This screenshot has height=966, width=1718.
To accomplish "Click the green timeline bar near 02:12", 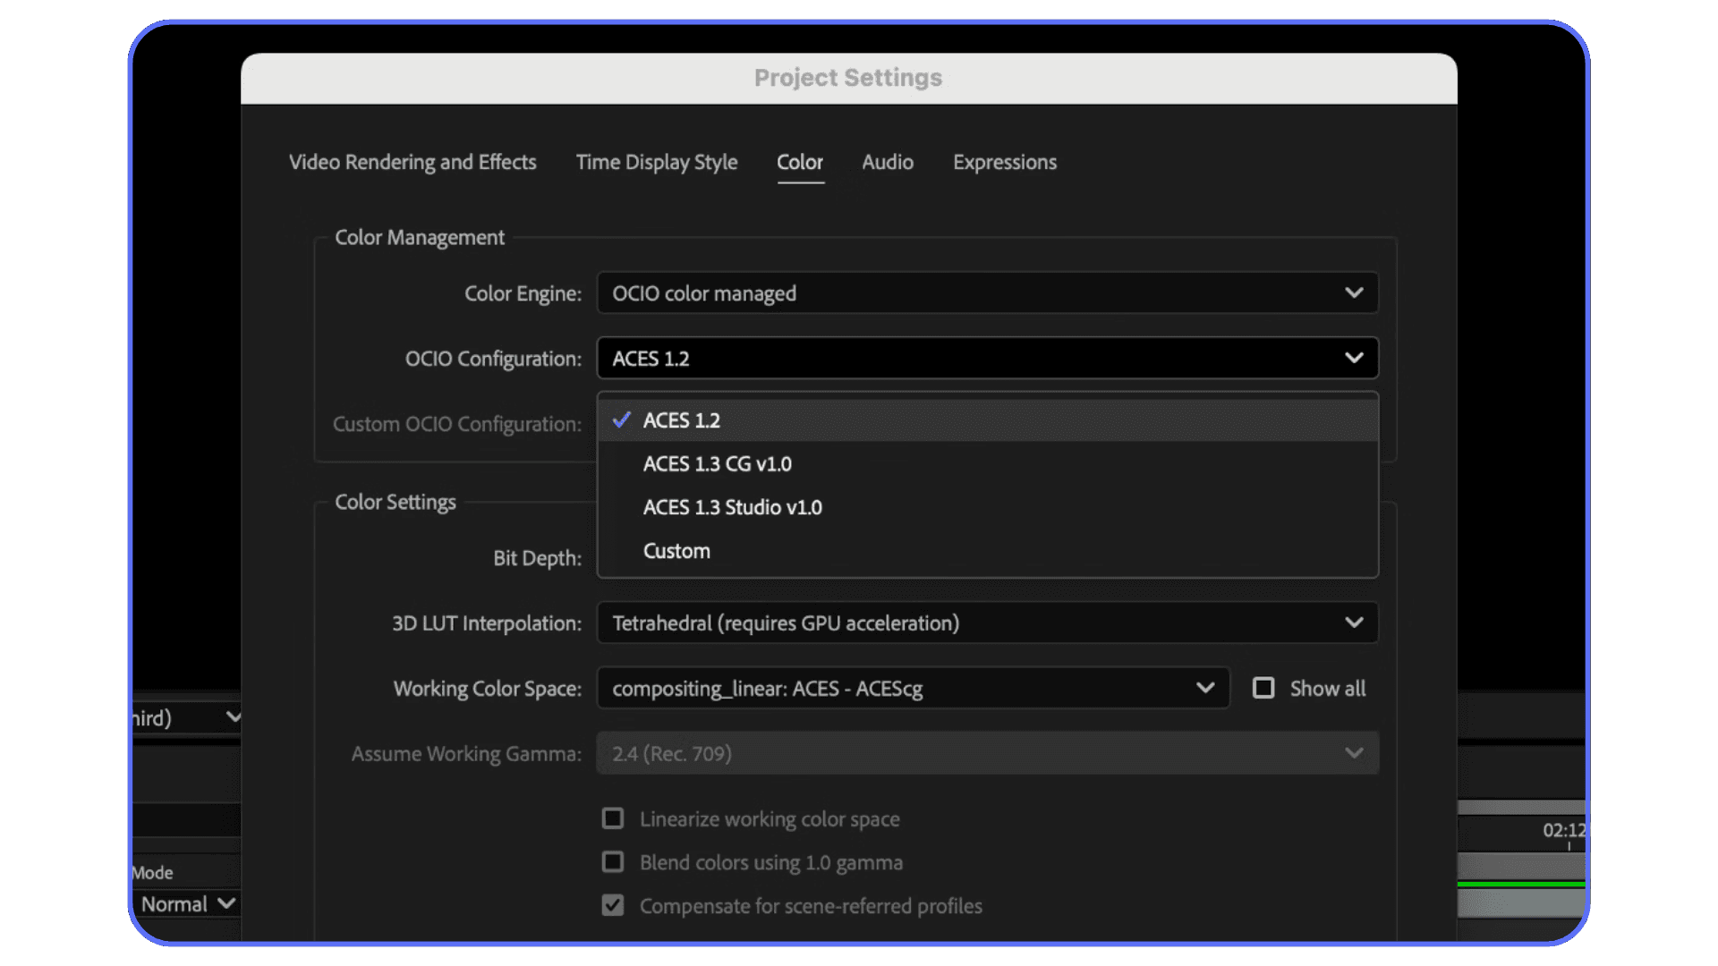I will click(1521, 885).
